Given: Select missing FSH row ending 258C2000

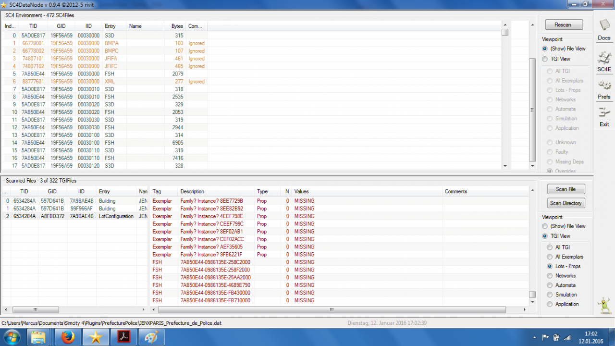Looking at the screenshot, I should tap(339, 262).
